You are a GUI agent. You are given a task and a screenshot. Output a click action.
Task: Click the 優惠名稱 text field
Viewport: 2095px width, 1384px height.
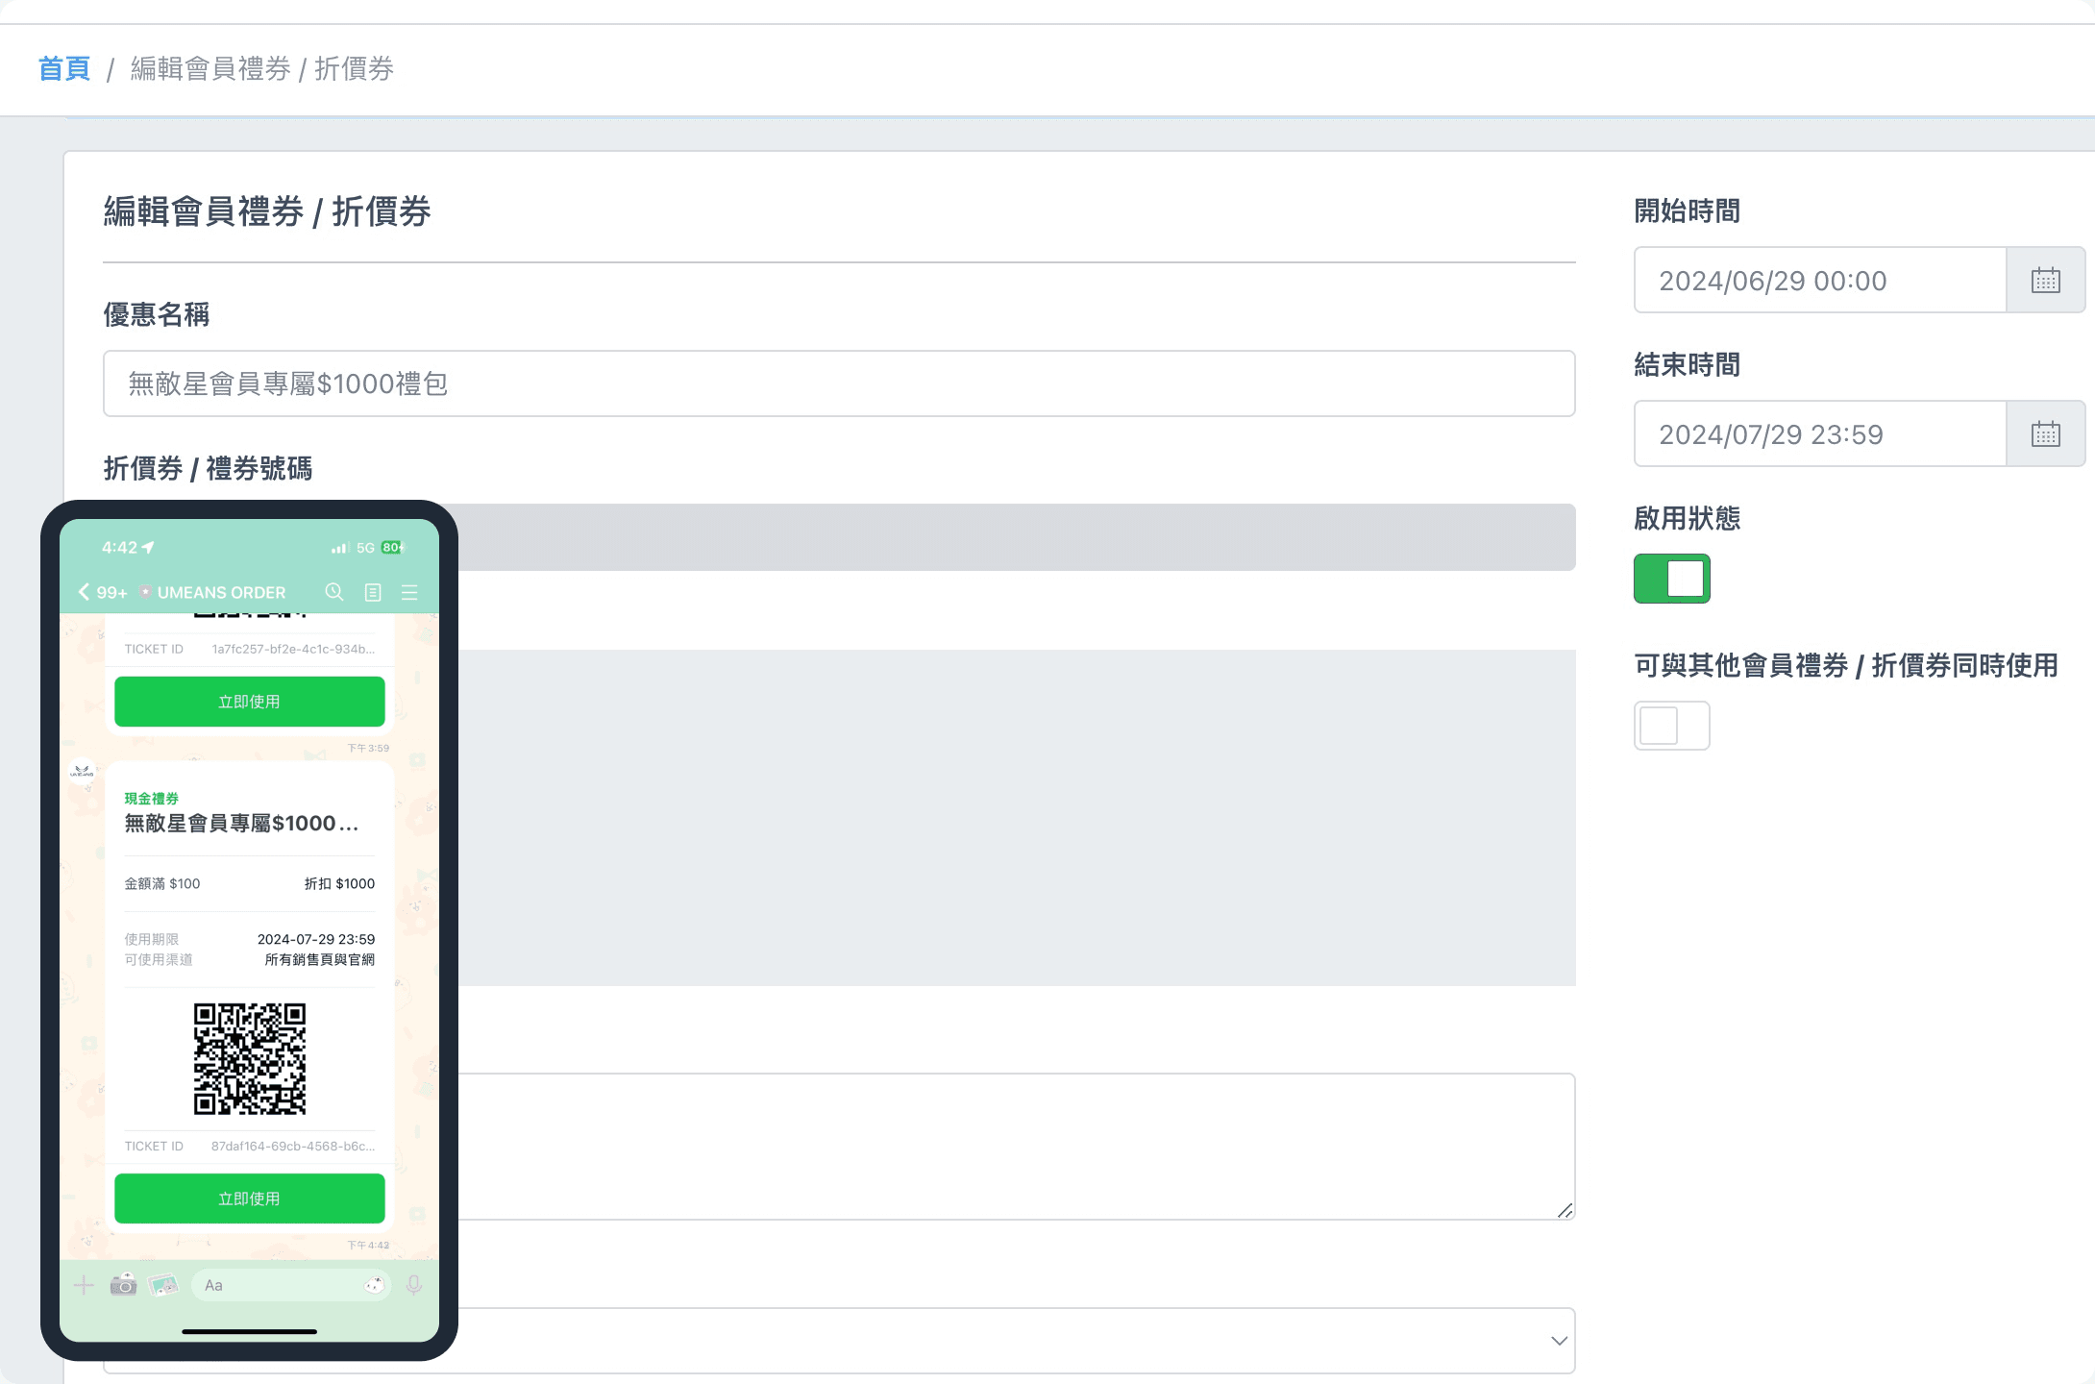(x=838, y=383)
